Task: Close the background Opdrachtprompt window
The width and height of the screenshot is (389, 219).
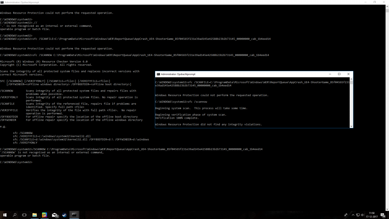Action: (x=384, y=2)
